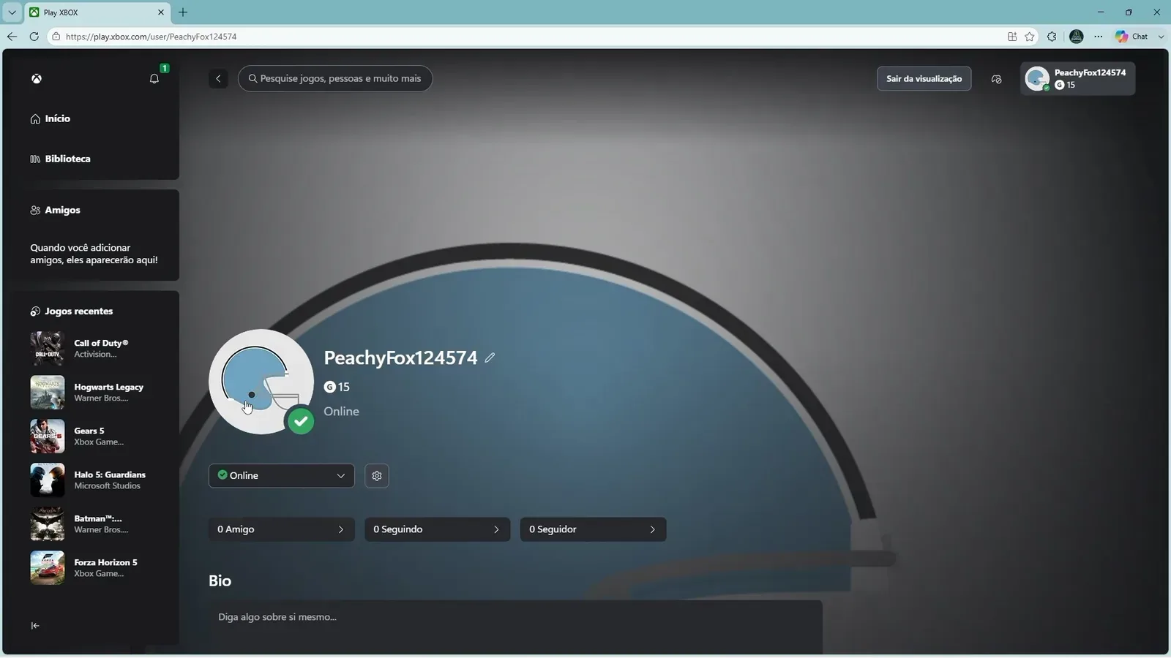Image resolution: width=1171 pixels, height=658 pixels.
Task: Open the Online status dropdown
Action: tap(282, 476)
